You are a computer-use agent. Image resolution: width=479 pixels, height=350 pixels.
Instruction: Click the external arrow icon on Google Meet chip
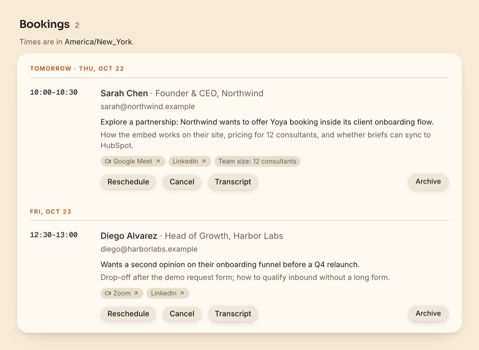click(x=158, y=161)
